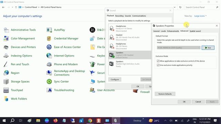The image size is (221, 124).
Task: Open Devices and Printers icon
Action: pos(6,47)
